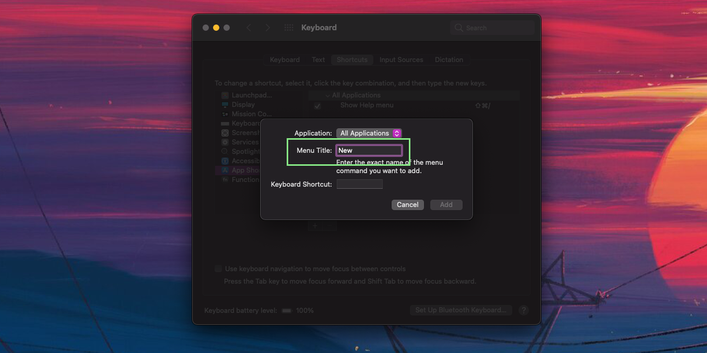The height and width of the screenshot is (353, 707).
Task: Click inside the Keyboard Shortcut field
Action: pos(359,184)
